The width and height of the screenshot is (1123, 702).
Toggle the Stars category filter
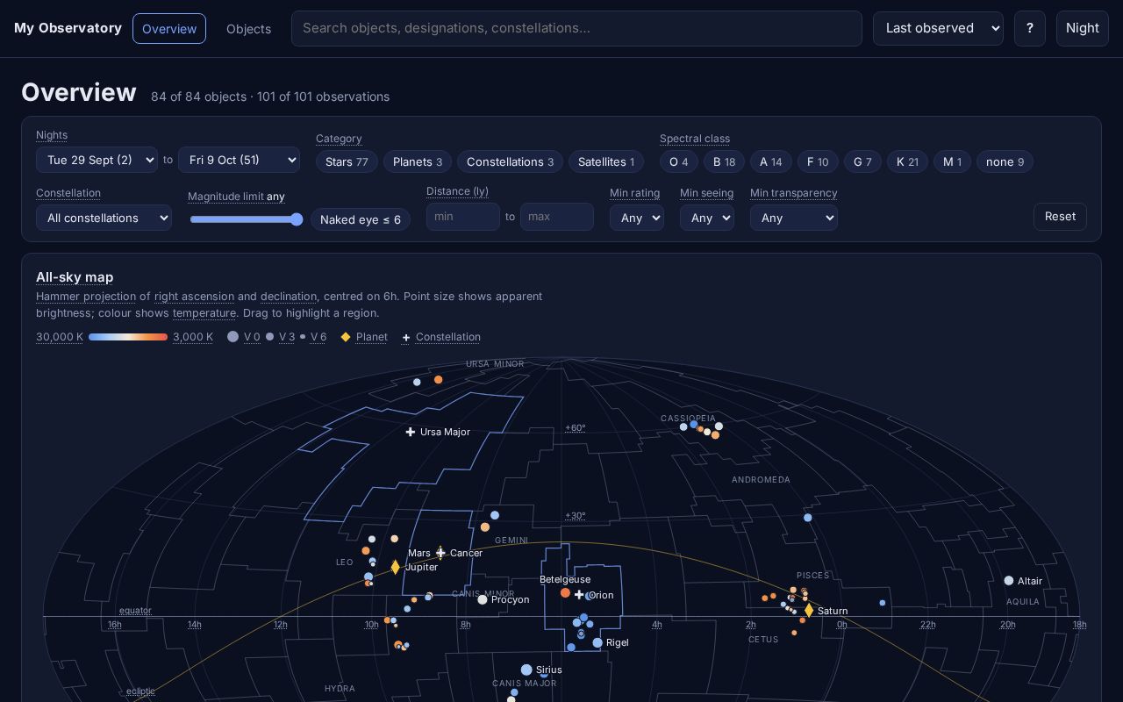(347, 161)
